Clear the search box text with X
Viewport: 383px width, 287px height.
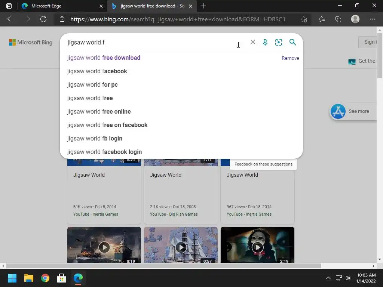tap(253, 42)
